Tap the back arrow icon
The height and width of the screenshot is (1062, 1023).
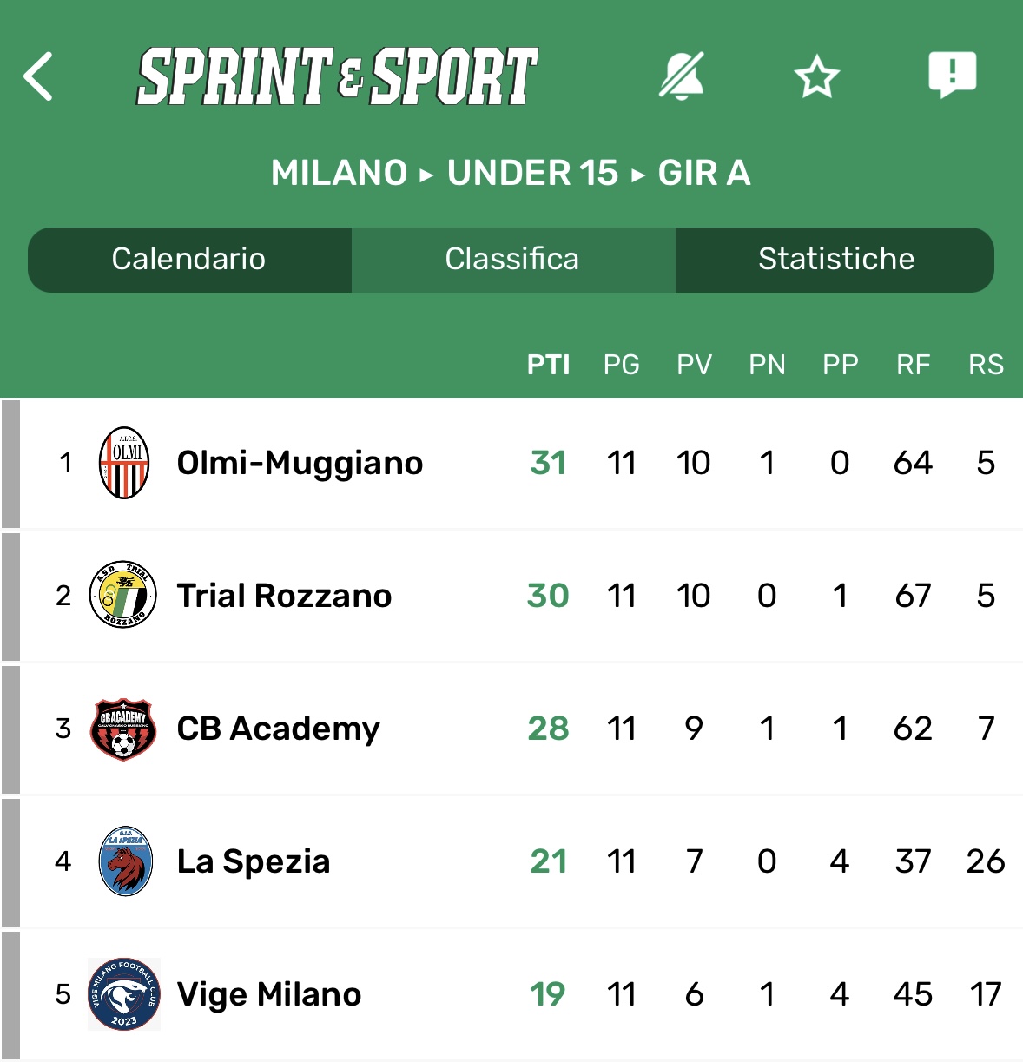[x=39, y=76]
